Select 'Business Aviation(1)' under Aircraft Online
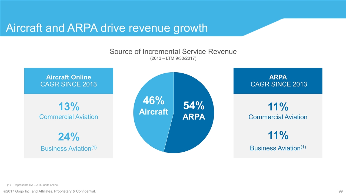 point(69,148)
